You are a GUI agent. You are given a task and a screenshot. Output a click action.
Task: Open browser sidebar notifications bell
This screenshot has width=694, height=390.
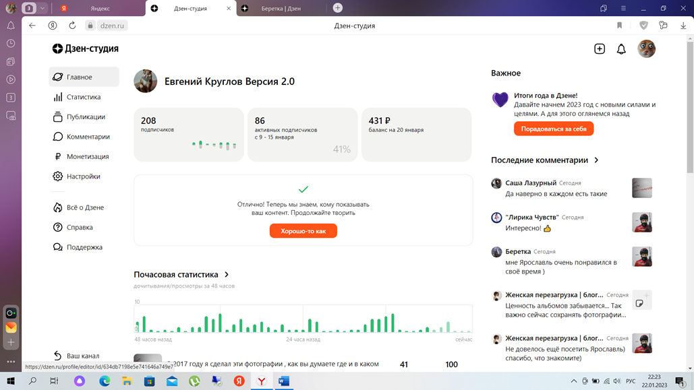[11, 26]
